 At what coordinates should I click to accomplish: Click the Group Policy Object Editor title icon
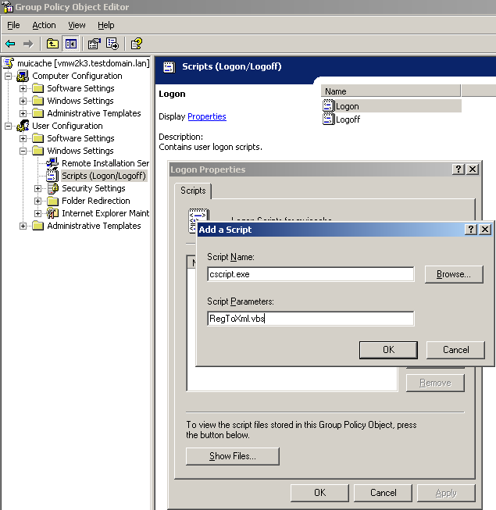coord(8,7)
